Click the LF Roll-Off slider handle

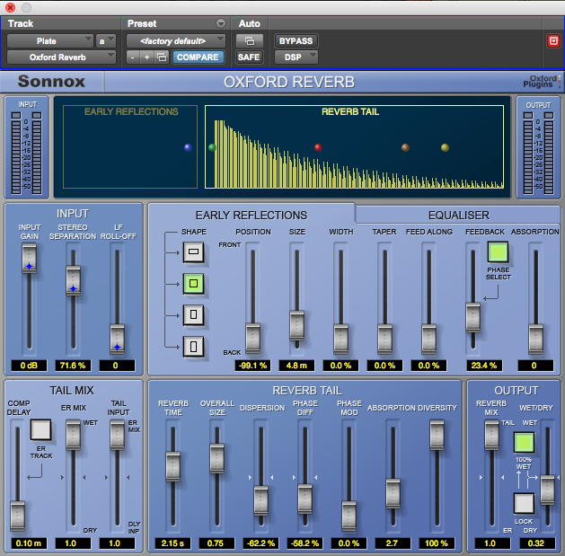(x=117, y=339)
